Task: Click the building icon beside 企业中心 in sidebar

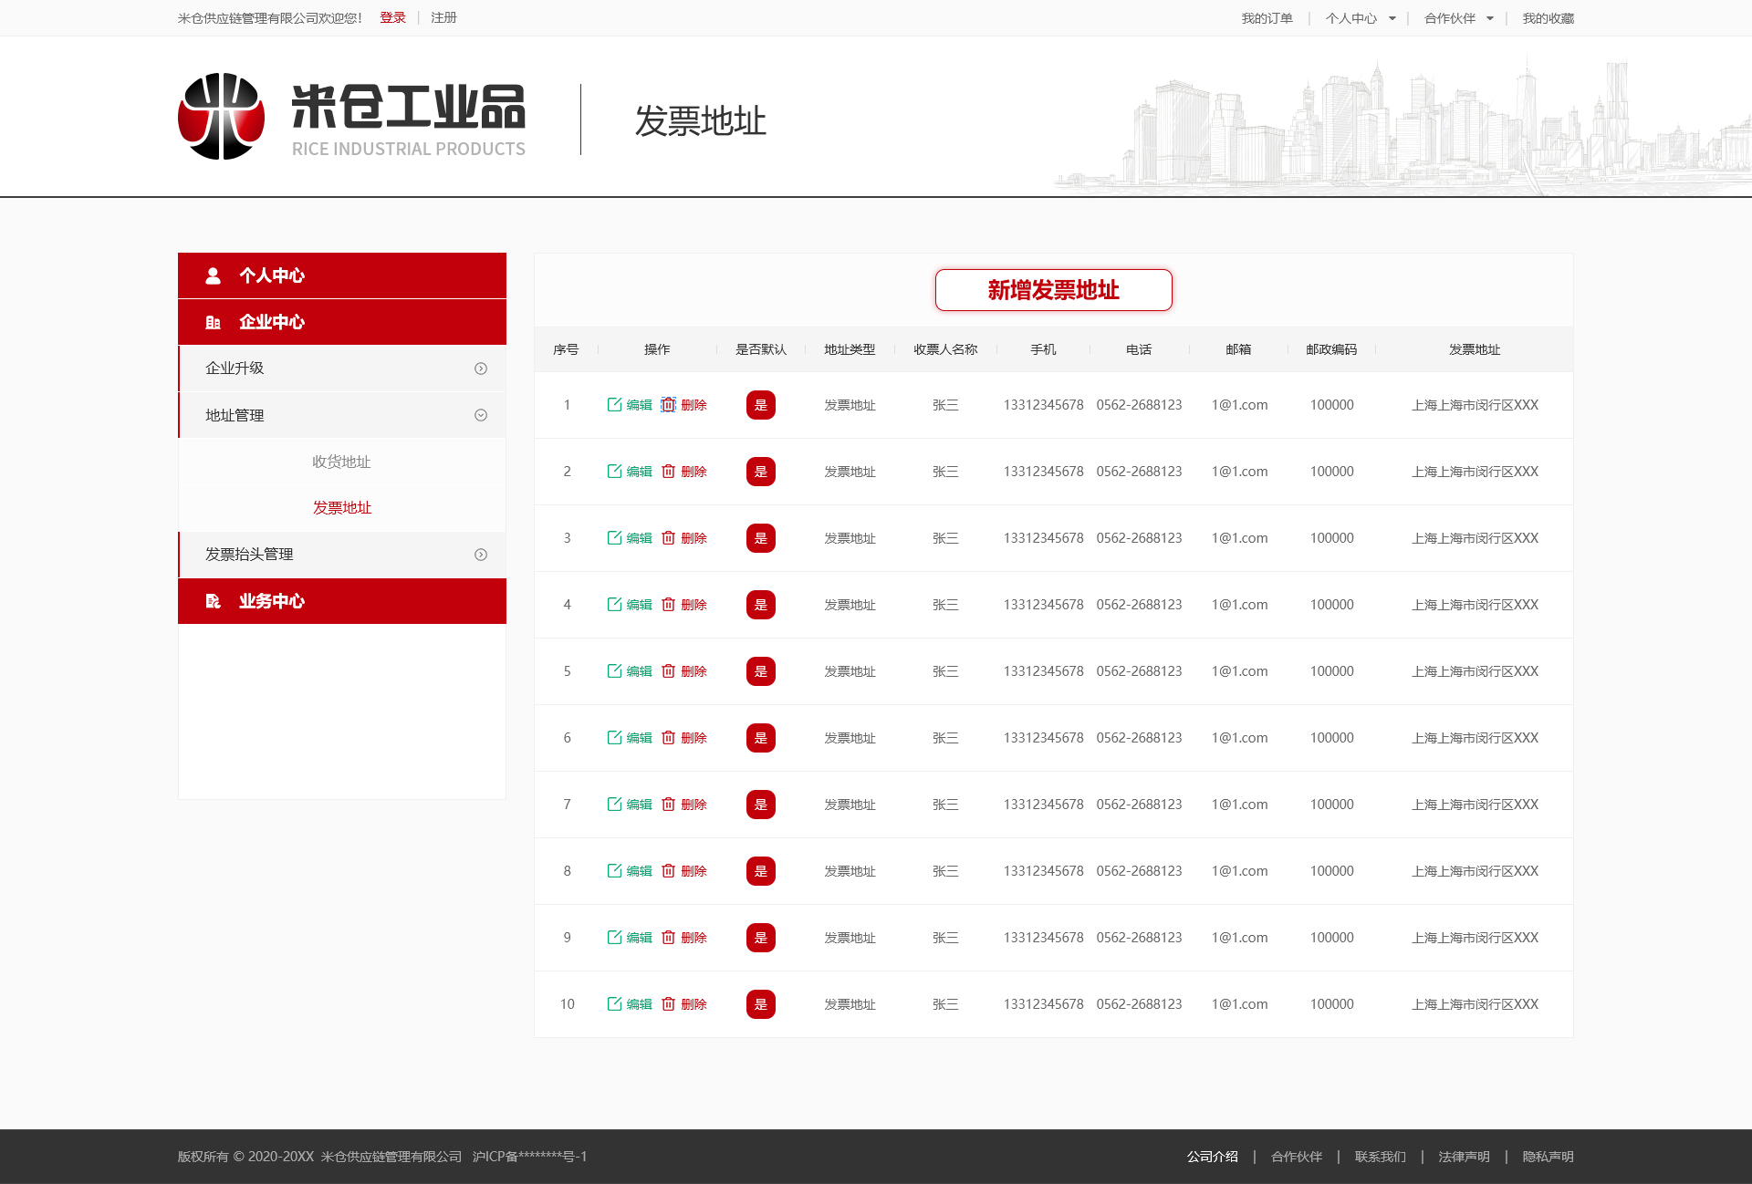Action: click(x=213, y=322)
